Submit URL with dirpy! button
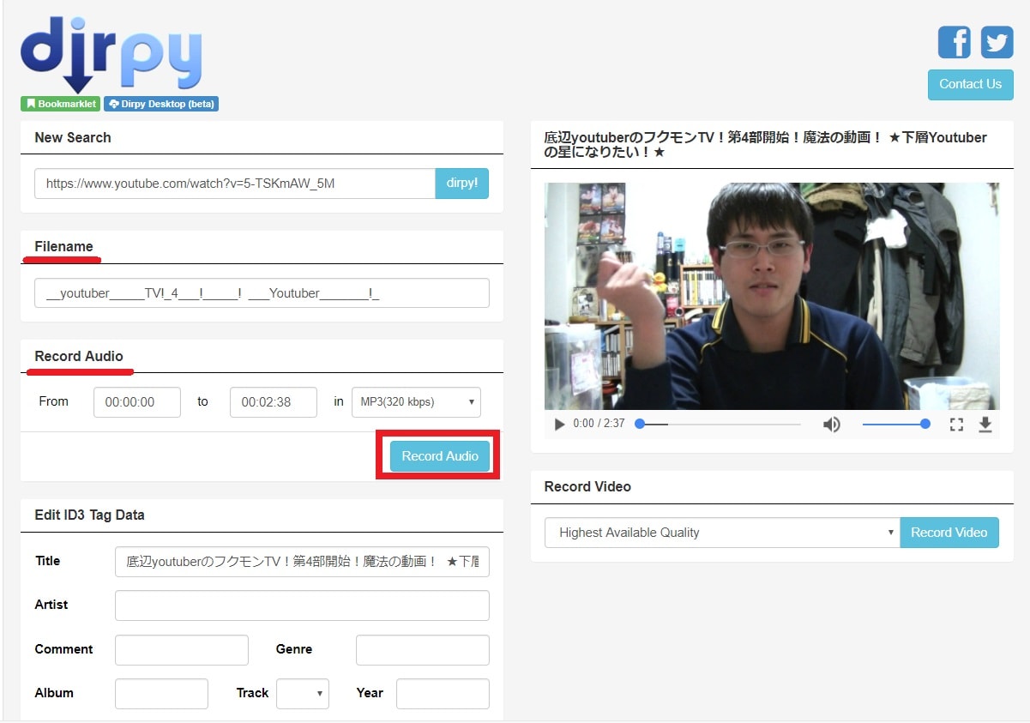This screenshot has width=1030, height=723. 462,184
